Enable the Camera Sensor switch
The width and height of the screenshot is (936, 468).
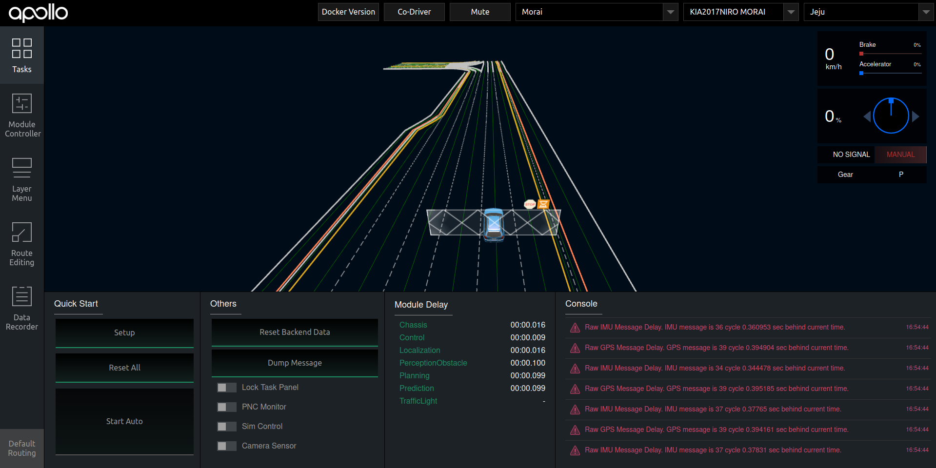(226, 446)
